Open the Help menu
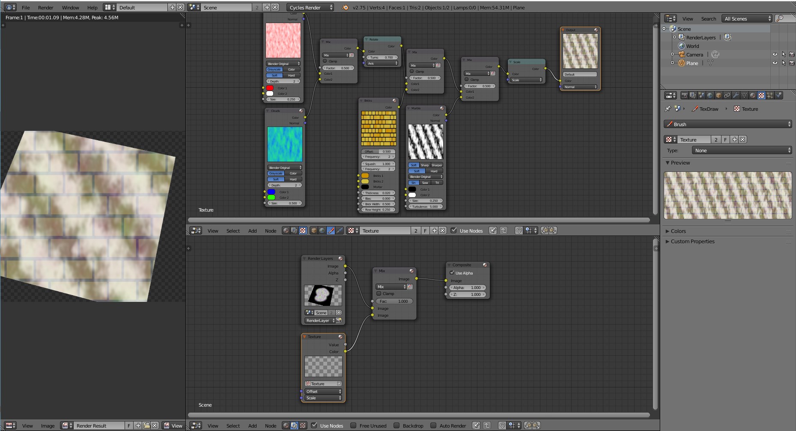796x431 pixels. tap(92, 7)
